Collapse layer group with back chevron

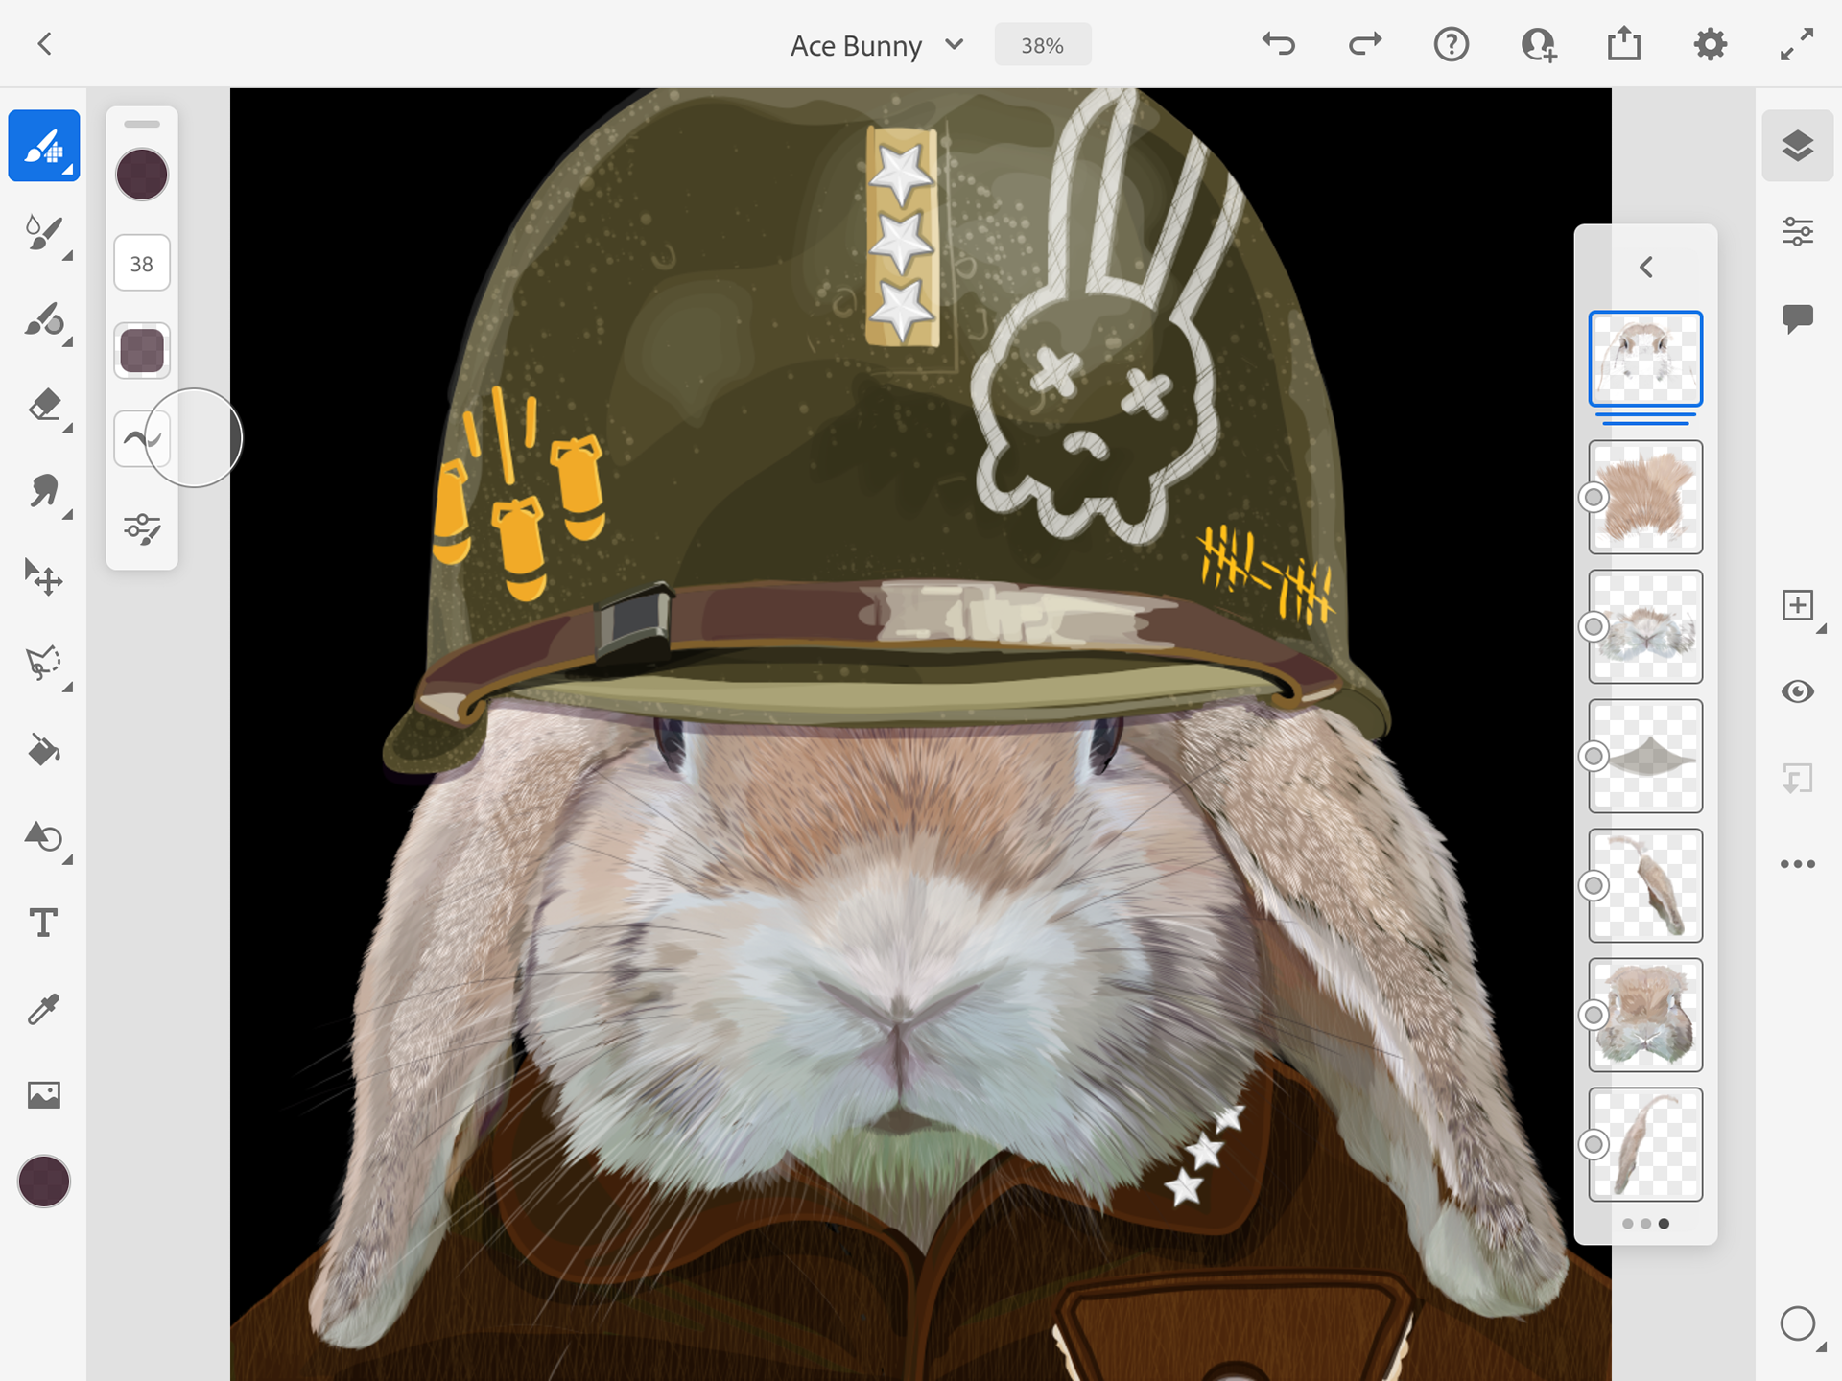click(x=1646, y=267)
